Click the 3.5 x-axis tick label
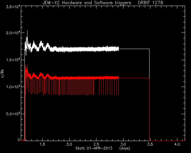This screenshot has height=153, width=191. pos(150,144)
